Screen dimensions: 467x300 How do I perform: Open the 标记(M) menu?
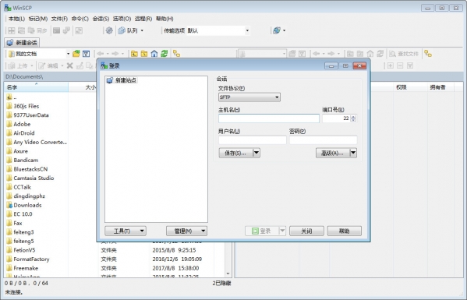click(38, 19)
